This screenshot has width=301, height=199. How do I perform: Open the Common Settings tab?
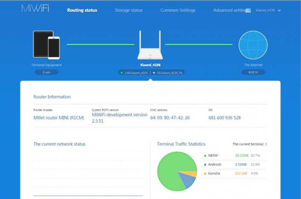178,10
